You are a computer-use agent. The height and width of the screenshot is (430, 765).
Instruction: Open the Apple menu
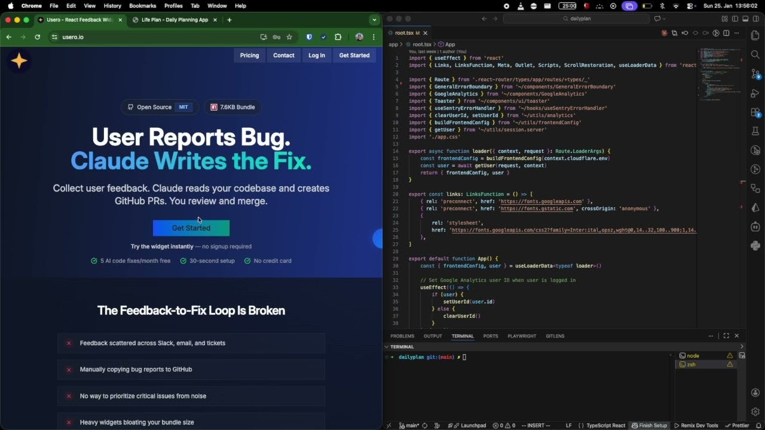[x=10, y=5]
